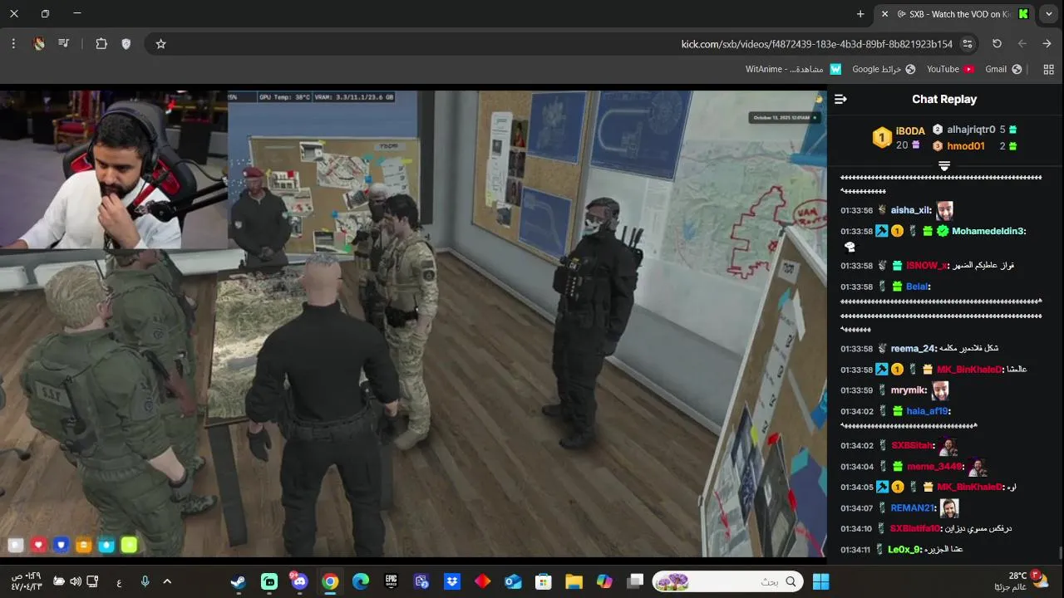The height and width of the screenshot is (598, 1064).
Task: Open Discord from taskbar
Action: pyautogui.click(x=299, y=581)
